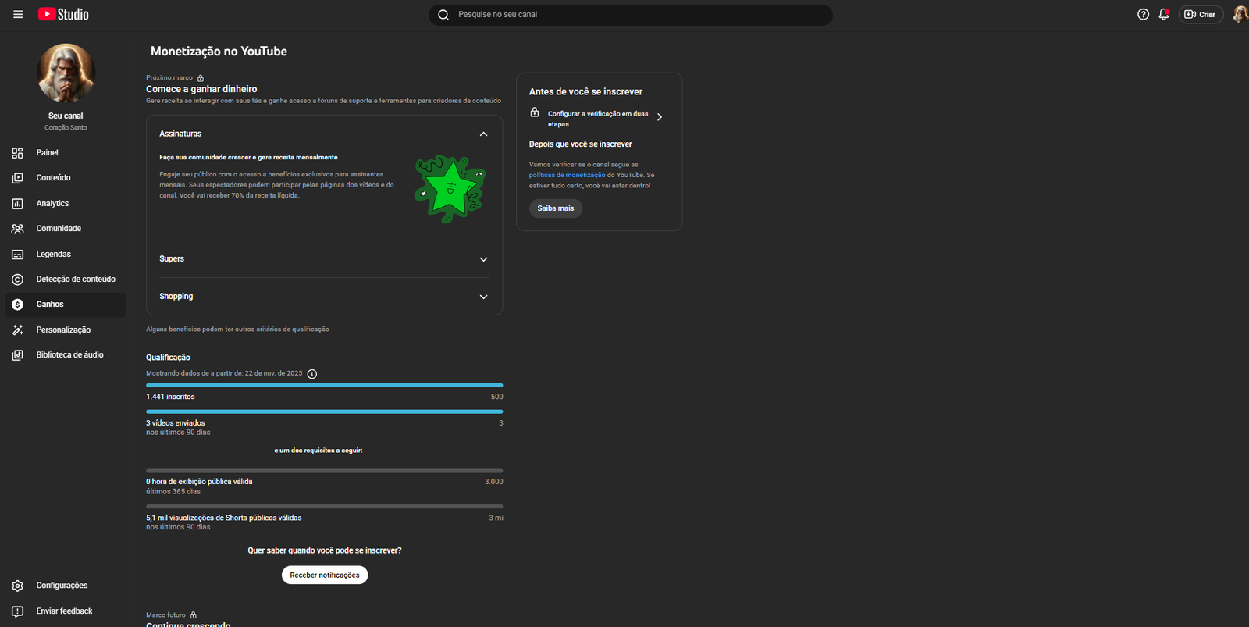Click the YouTube Studio logo
The height and width of the screenshot is (627, 1249).
click(63, 14)
